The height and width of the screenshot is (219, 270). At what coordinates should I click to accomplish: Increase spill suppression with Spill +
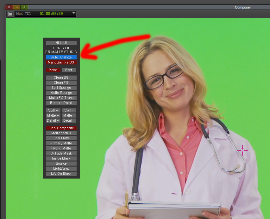(x=53, y=110)
